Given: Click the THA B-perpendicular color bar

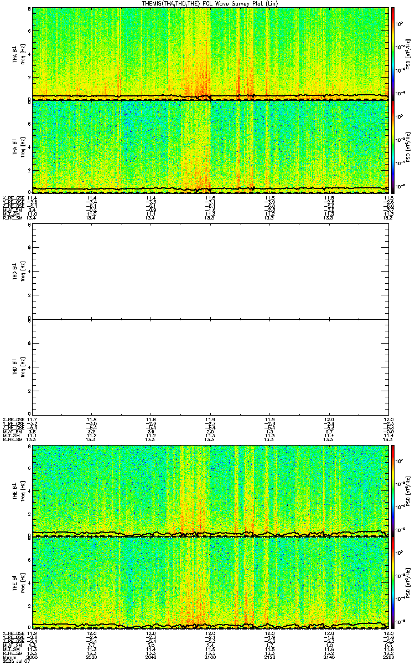Looking at the screenshot, I should (x=393, y=53).
